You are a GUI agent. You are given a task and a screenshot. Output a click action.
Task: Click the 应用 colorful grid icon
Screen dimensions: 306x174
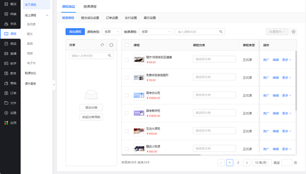(x=6, y=123)
